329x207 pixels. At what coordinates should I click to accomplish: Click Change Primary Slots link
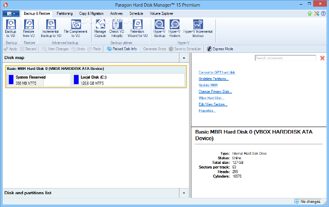(215, 91)
